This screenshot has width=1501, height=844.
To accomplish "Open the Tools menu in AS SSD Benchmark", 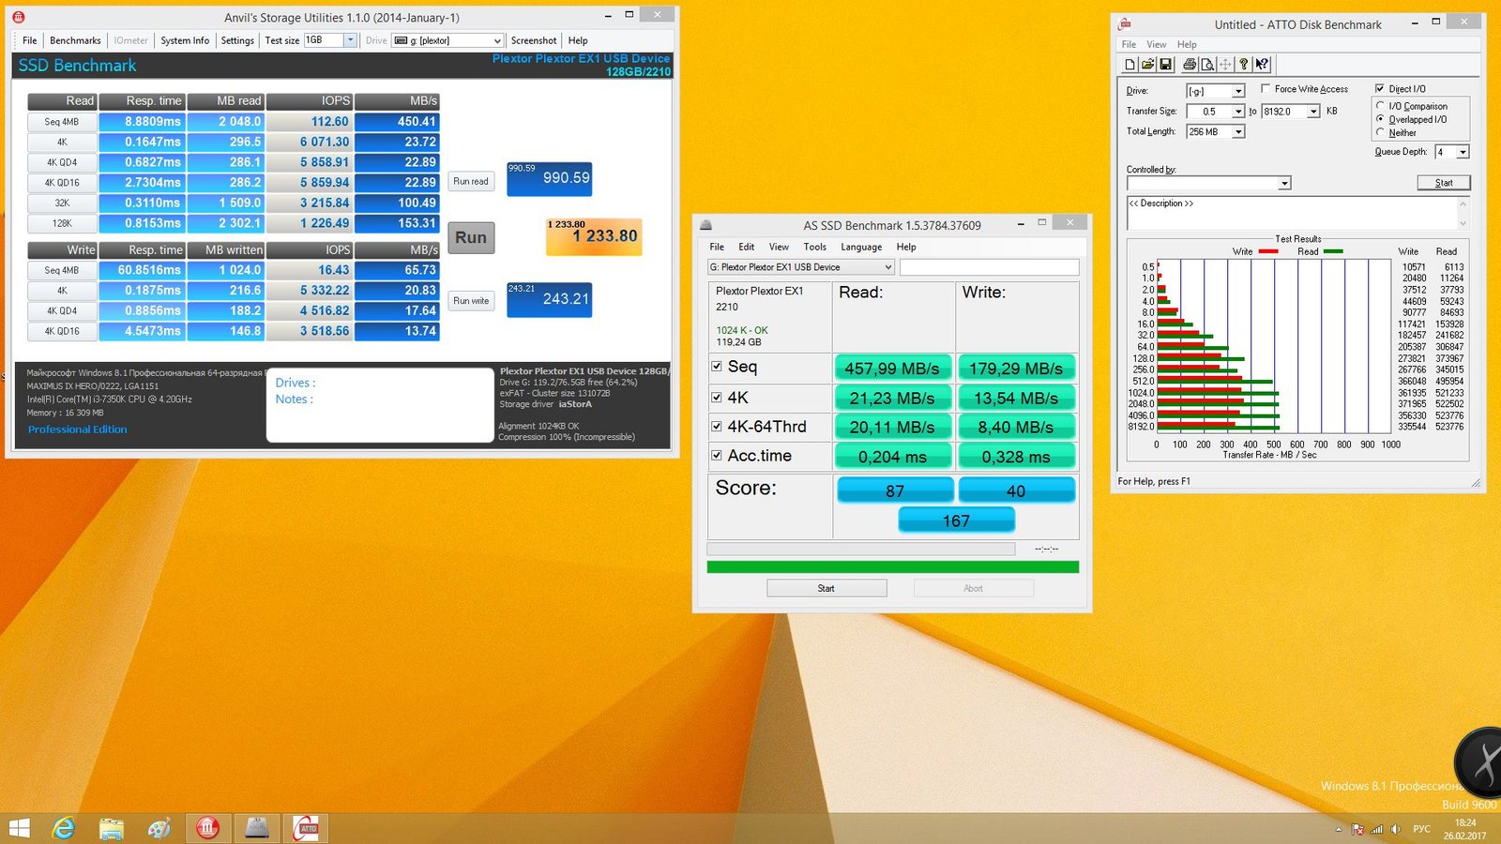I will (815, 247).
